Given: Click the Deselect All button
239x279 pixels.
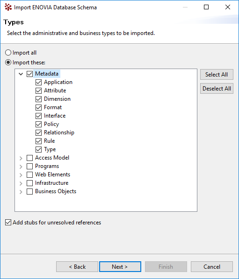Looking at the screenshot, I should pyautogui.click(x=217, y=89).
